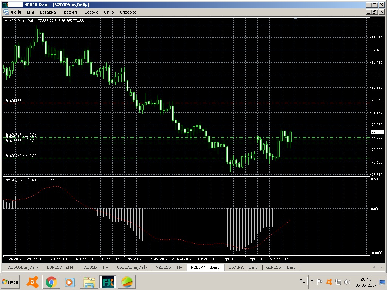387x290 pixels.
Task: Click the Action Center flag tray icon
Action: [320, 282]
